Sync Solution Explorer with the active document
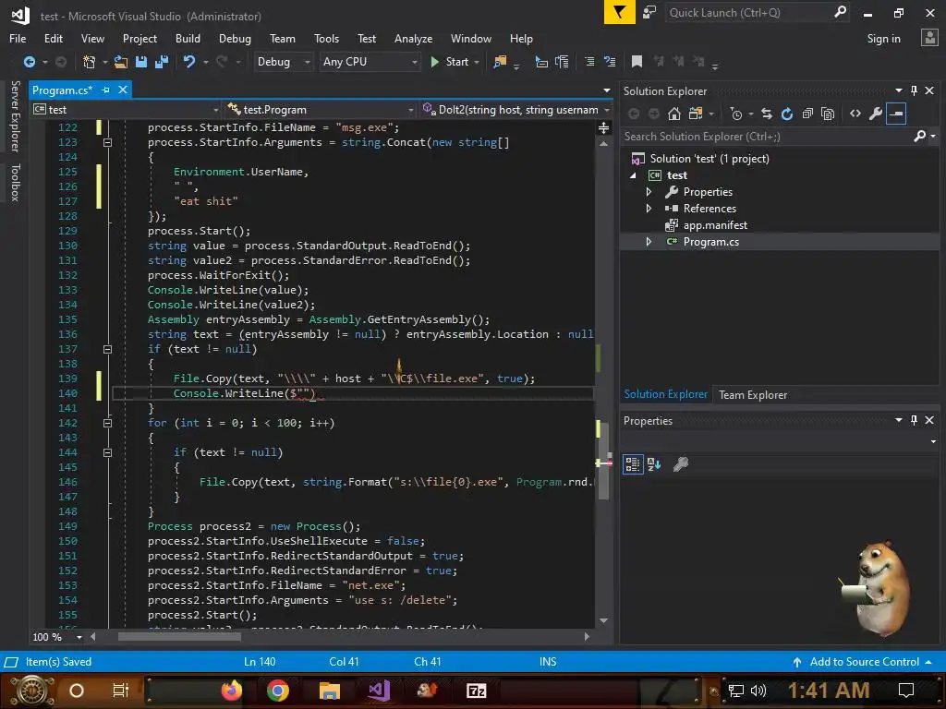Screen dimensions: 946x709 (766, 114)
